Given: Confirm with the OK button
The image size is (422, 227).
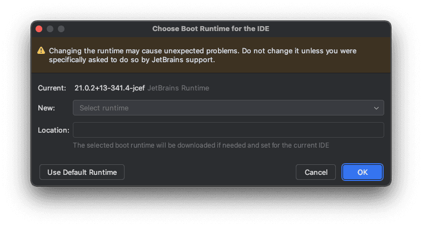Looking at the screenshot, I should click(x=362, y=172).
